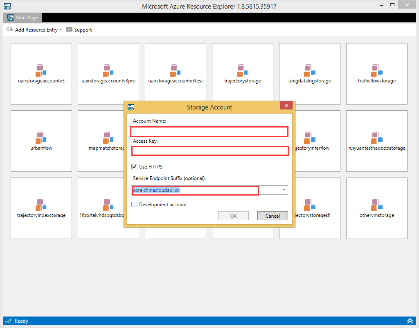Screen dimensions: 419x328
Task: Uncheck the Use HTTPS checkbox
Action: click(x=134, y=167)
